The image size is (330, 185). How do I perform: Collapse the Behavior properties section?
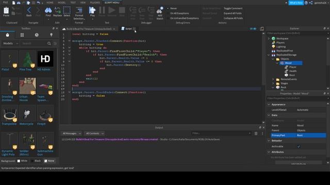[x=269, y=141]
